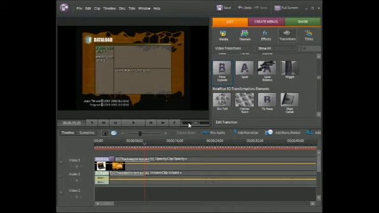379x213 pixels.
Task: Click the Add Menu Marker disc icon
Action: pyautogui.click(x=269, y=133)
